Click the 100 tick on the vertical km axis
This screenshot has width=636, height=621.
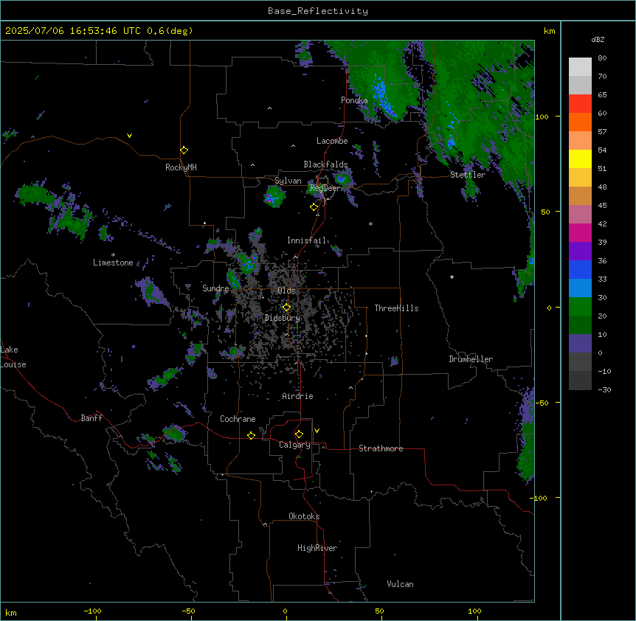click(x=542, y=117)
